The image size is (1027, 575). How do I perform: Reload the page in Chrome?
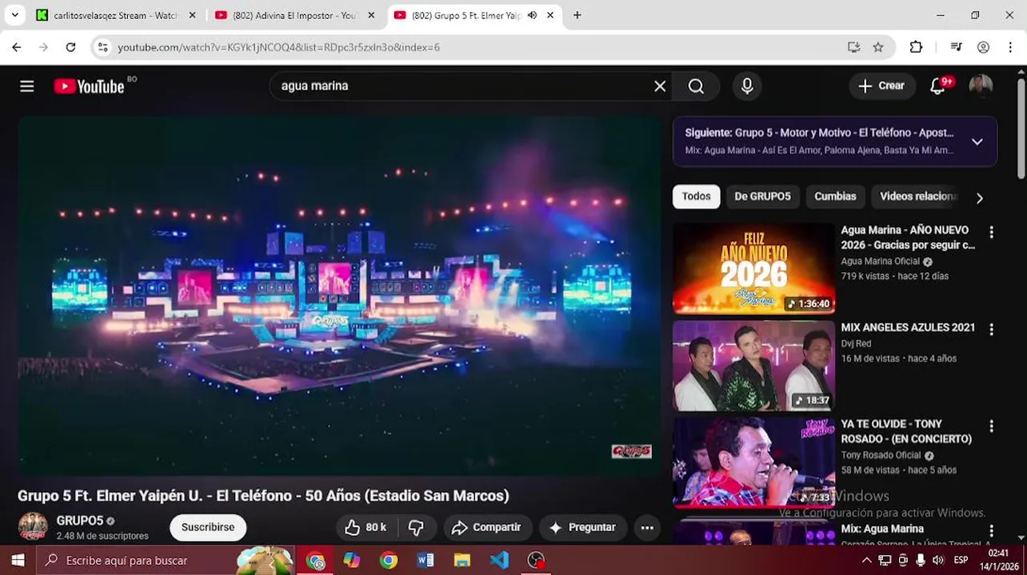(70, 47)
